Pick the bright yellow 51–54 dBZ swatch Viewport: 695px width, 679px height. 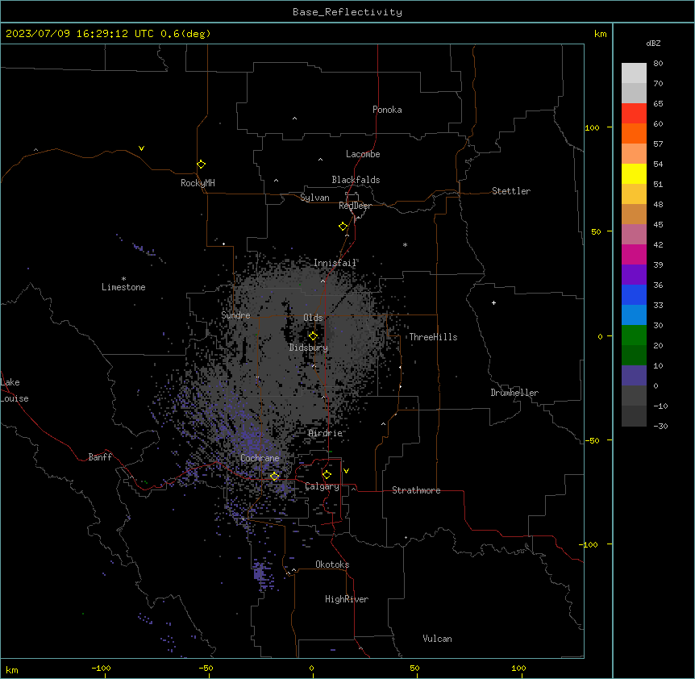(634, 173)
